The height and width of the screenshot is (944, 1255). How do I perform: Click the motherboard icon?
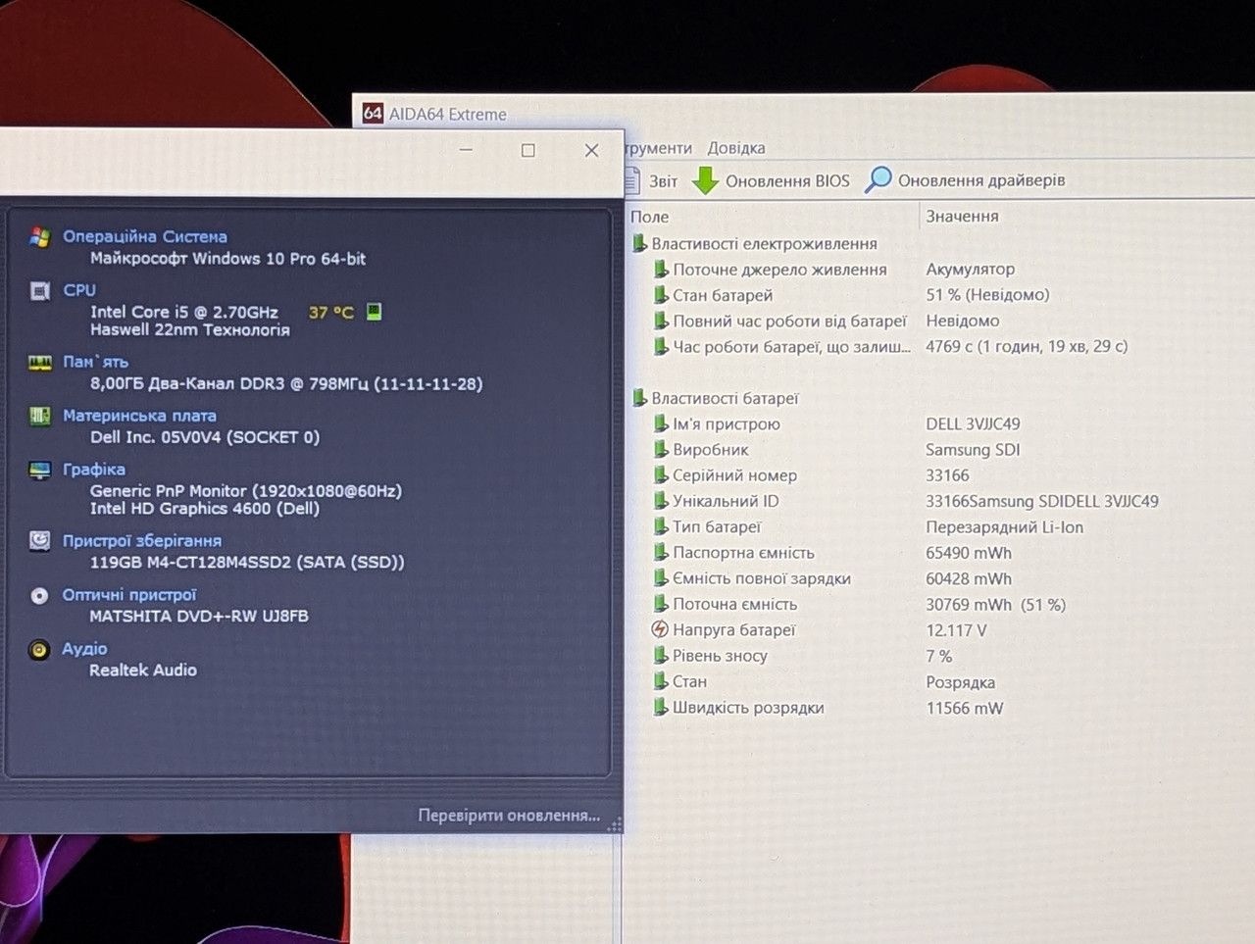pos(39,417)
